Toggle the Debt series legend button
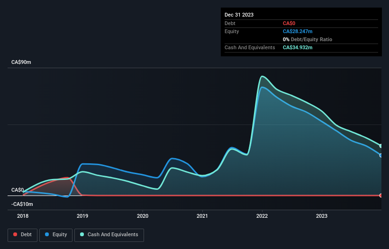 pos(23,235)
